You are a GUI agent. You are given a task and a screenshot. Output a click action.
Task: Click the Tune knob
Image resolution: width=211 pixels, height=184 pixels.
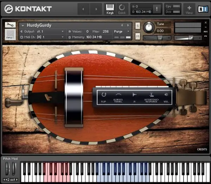pos(149,26)
